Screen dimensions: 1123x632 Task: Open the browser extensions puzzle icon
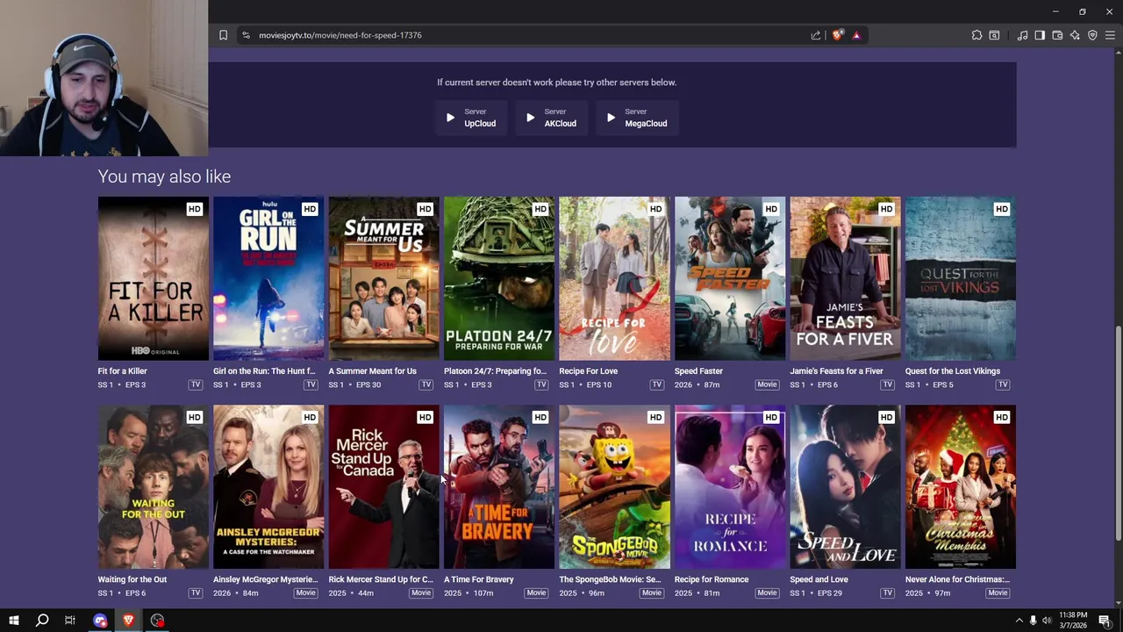pos(976,35)
